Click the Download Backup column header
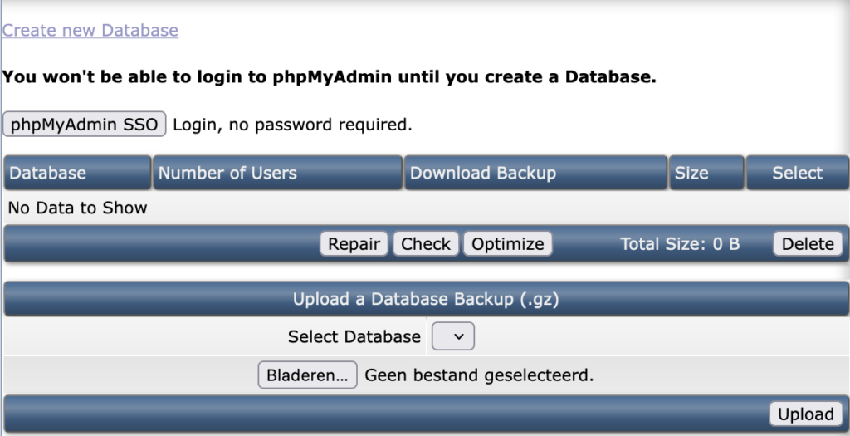The image size is (850, 436). tap(483, 173)
